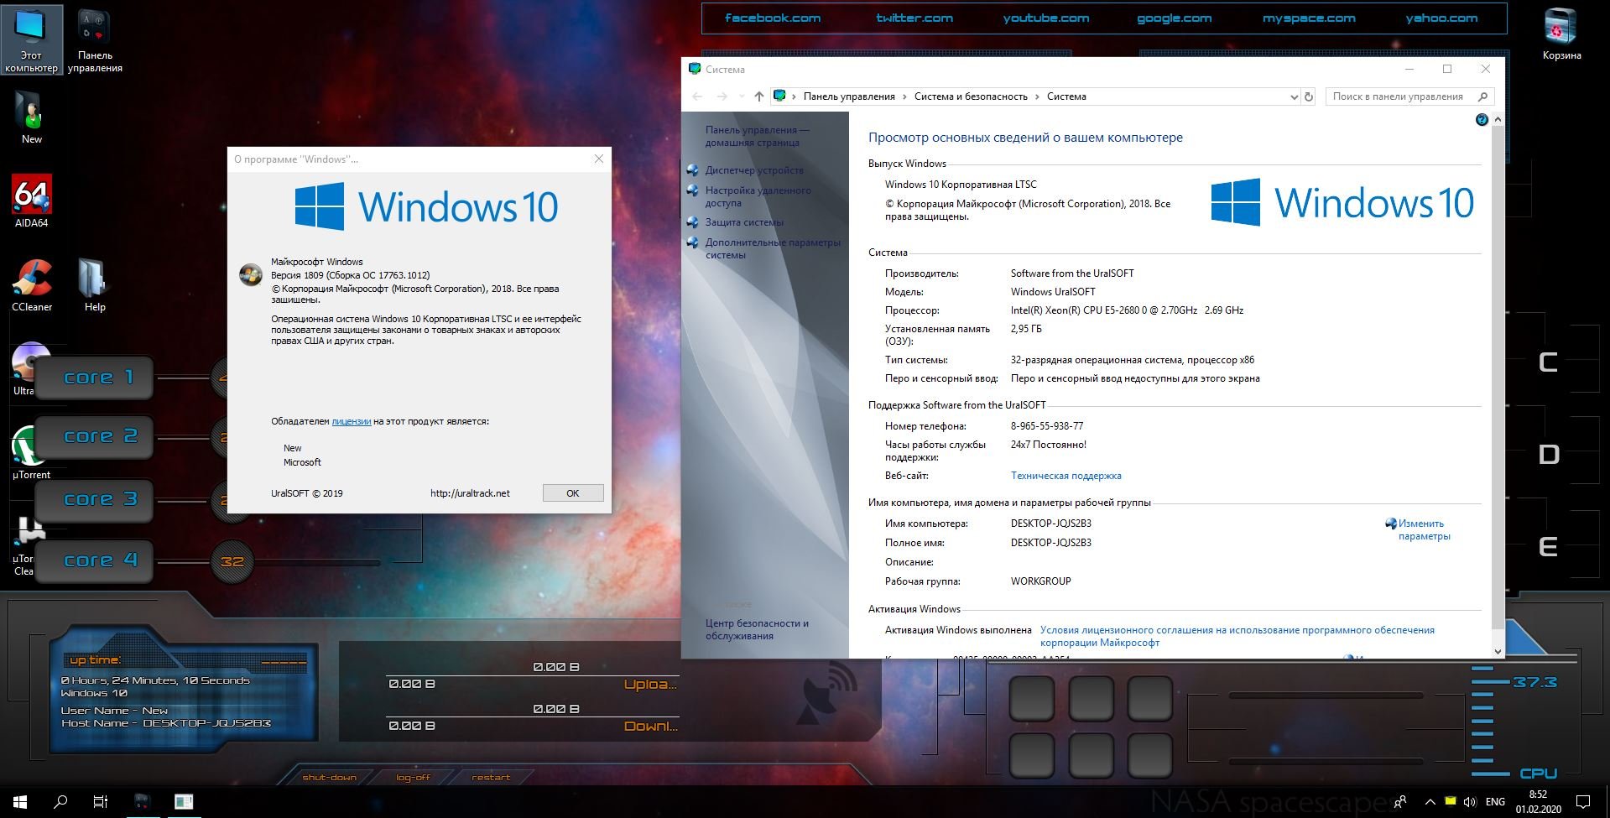Click the 'core 4' widget label
This screenshot has height=818, width=1610.
[101, 560]
